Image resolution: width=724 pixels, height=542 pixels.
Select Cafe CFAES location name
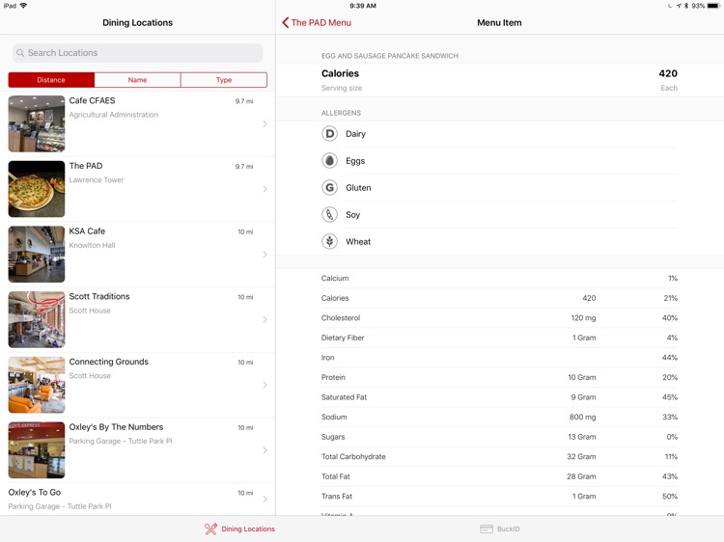(x=93, y=100)
